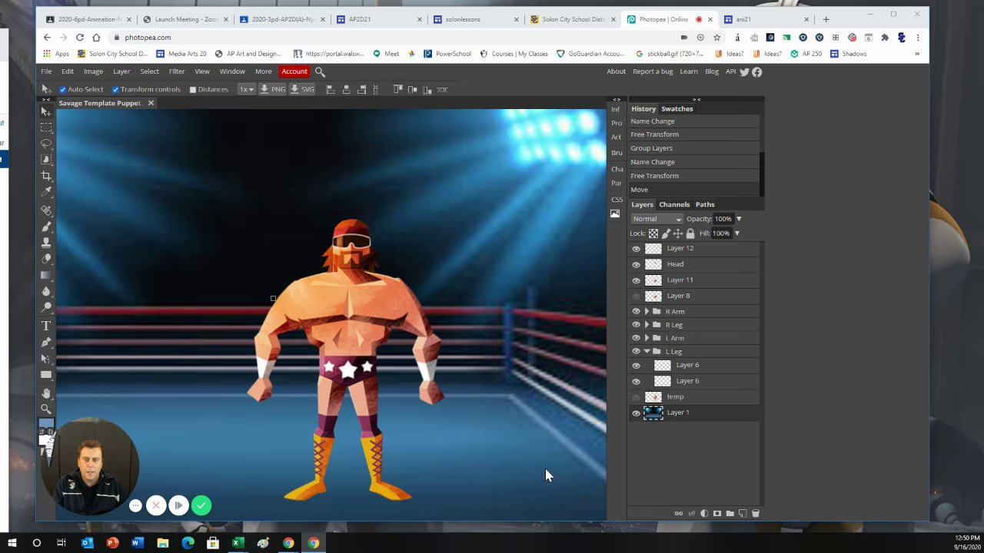Viewport: 984px width, 553px height.
Task: Open File Explorer from the taskbar
Action: coord(163,543)
